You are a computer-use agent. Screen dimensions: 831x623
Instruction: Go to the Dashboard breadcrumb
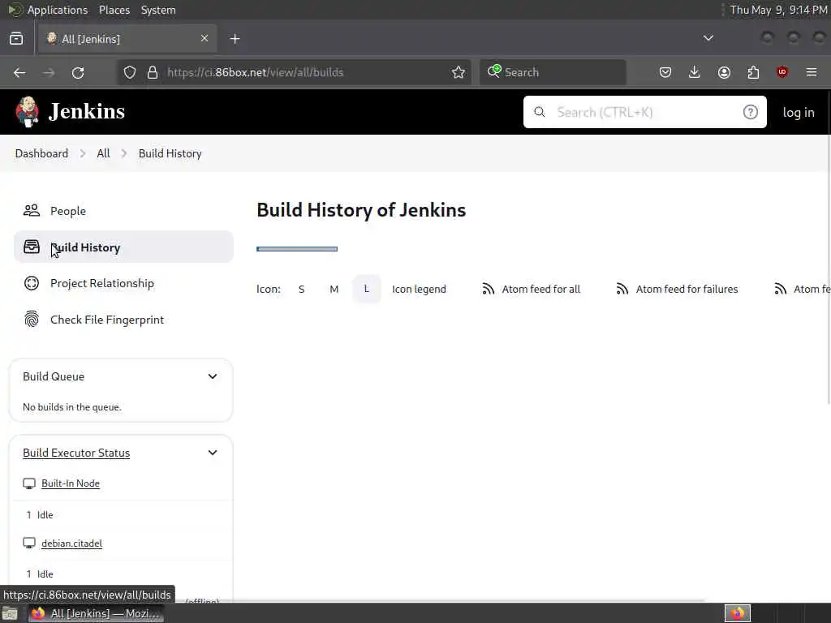click(x=41, y=153)
